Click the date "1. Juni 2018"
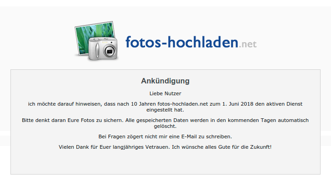 tap(238, 104)
